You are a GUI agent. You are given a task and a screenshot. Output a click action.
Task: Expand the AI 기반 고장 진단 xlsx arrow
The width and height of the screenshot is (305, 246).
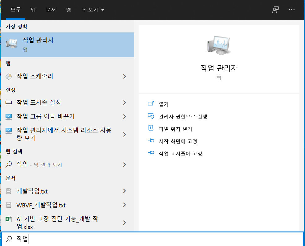tap(124, 223)
